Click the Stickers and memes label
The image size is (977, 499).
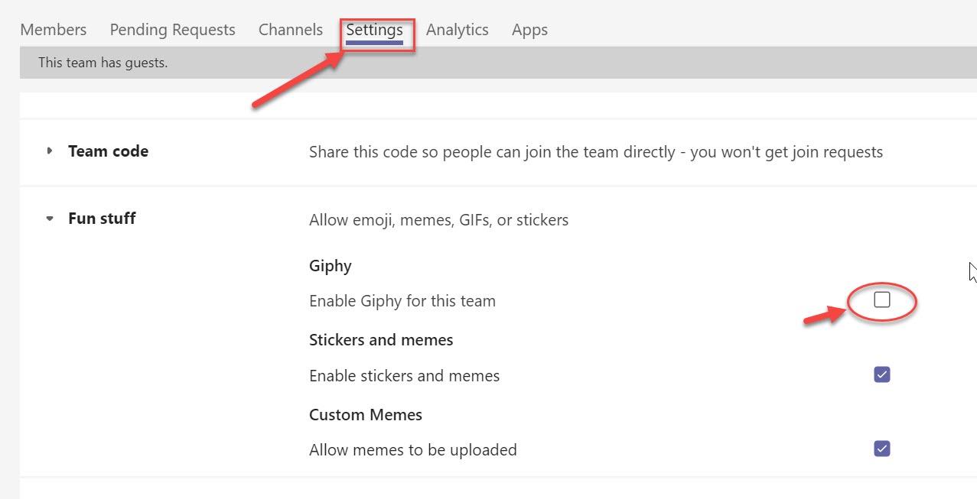click(380, 339)
